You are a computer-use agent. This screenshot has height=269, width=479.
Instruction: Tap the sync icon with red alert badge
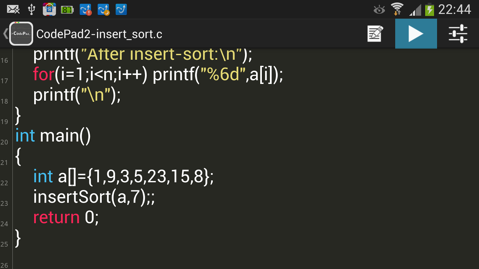(x=86, y=10)
